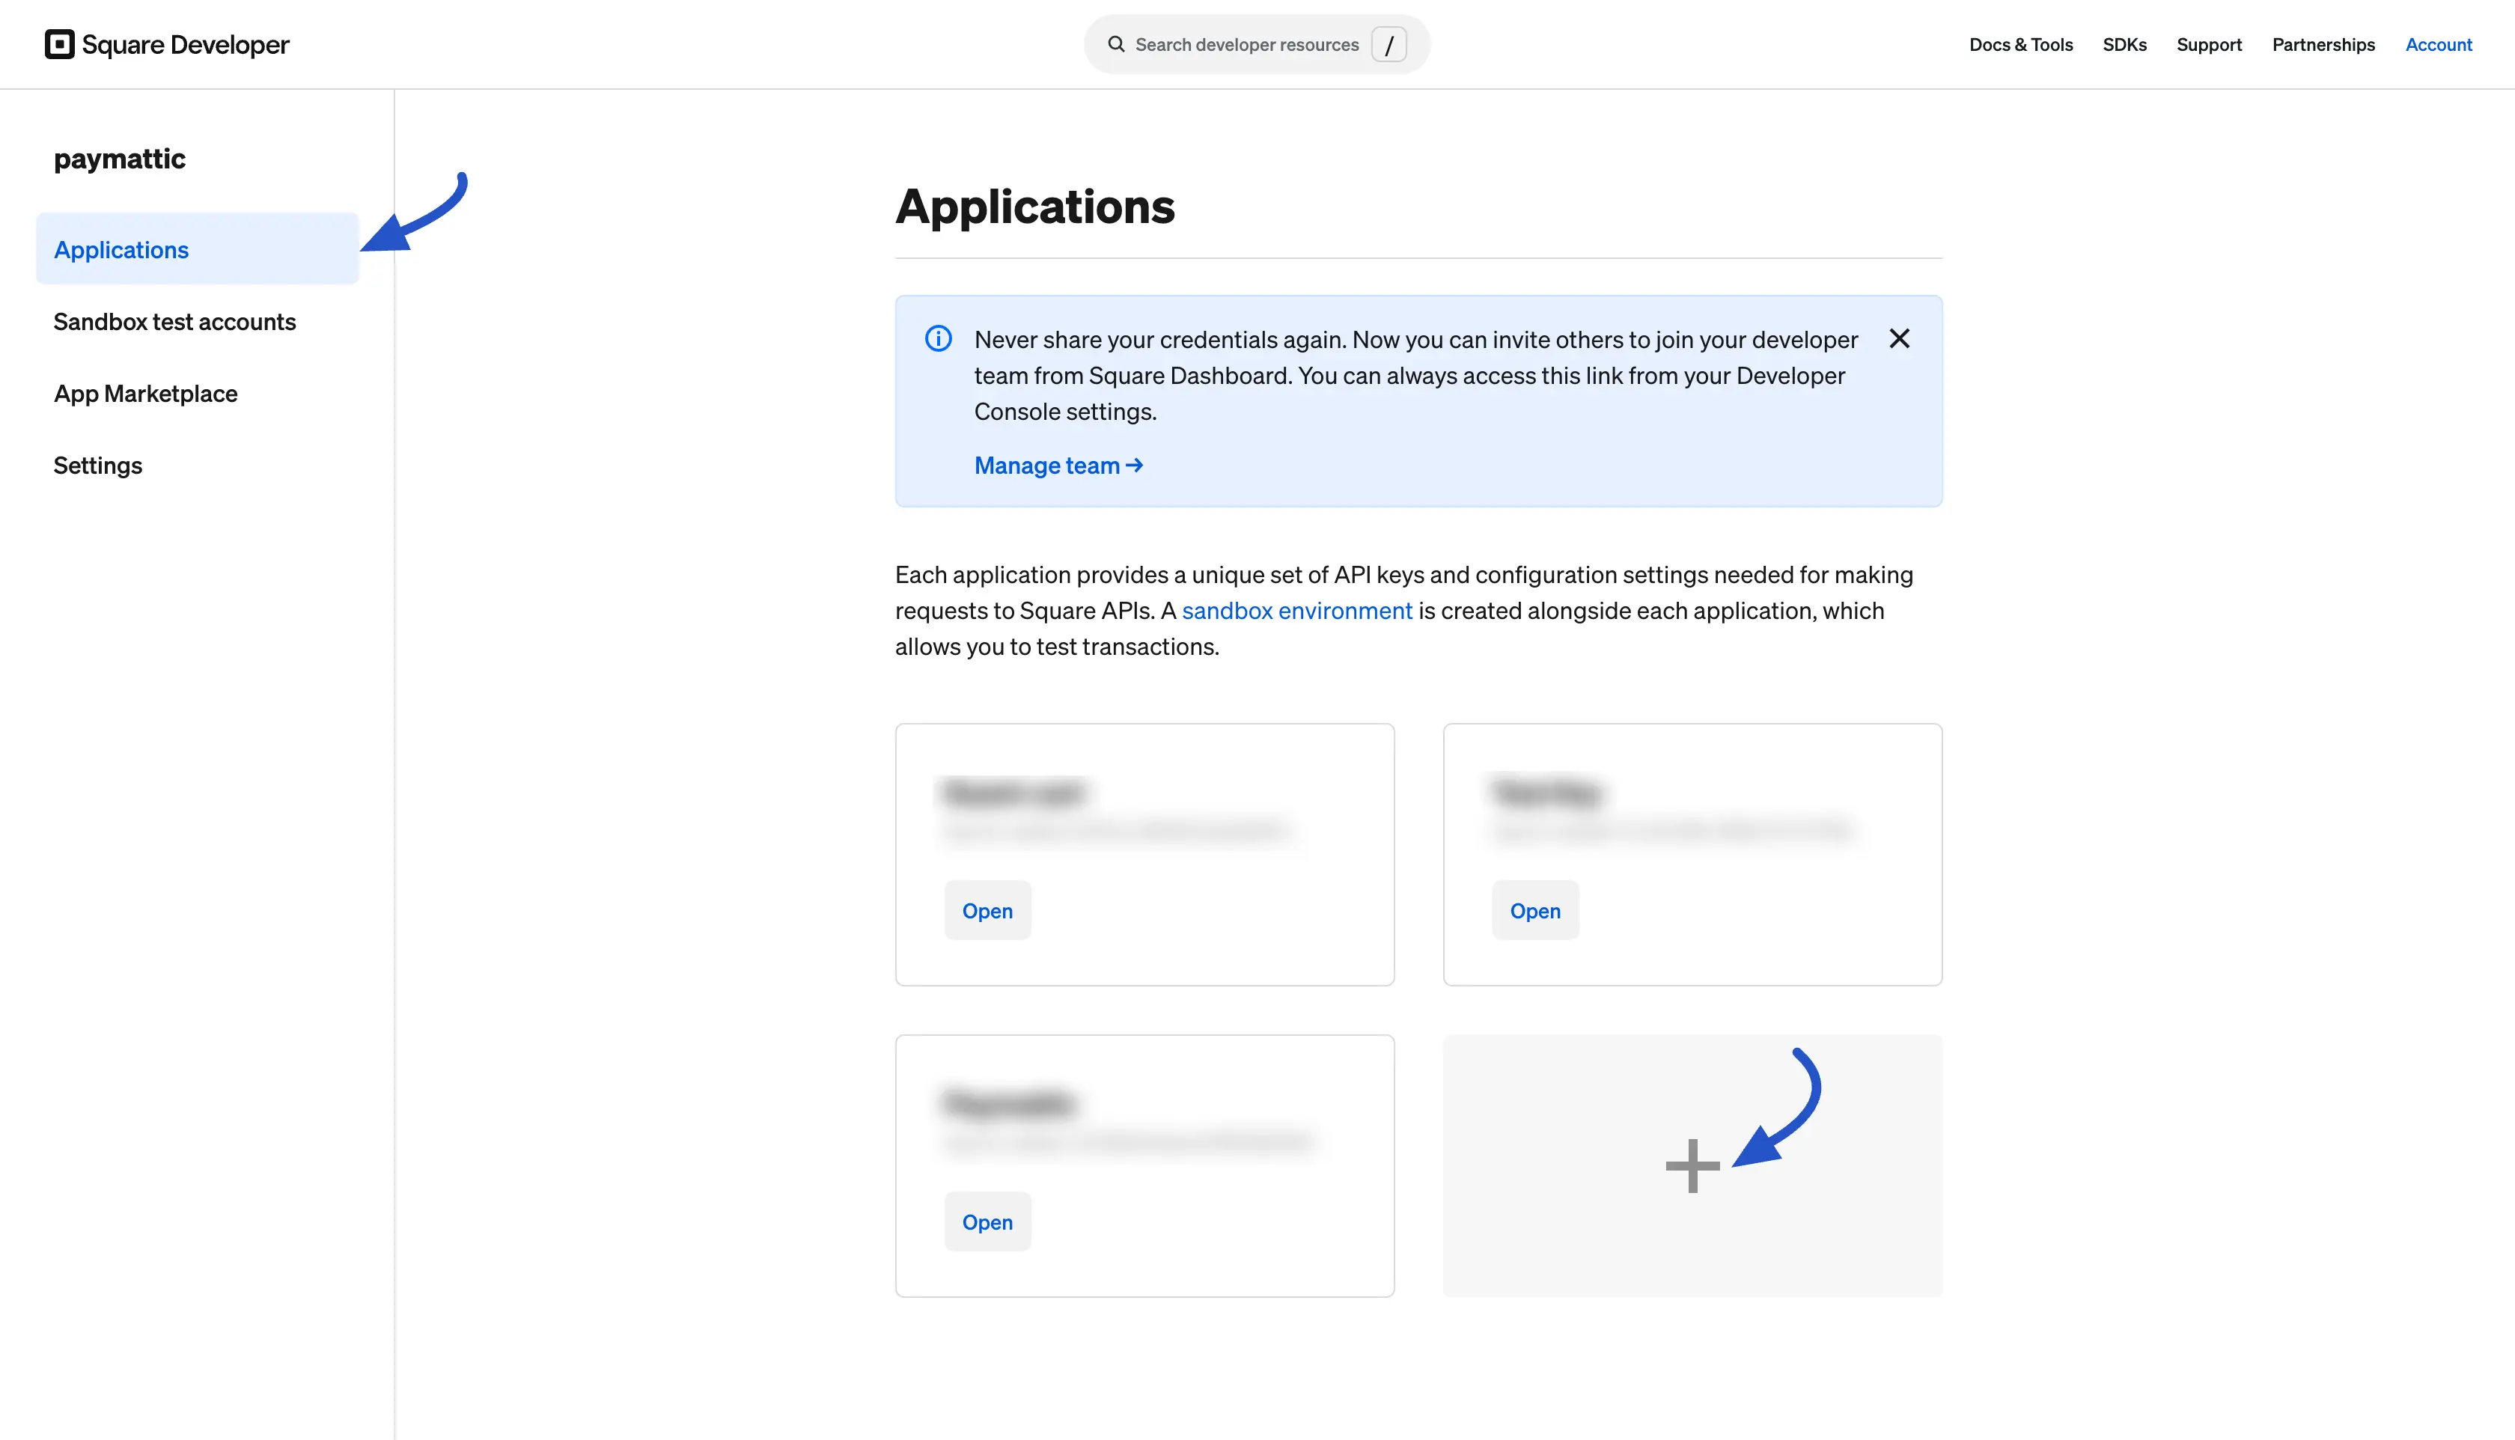
Task: Select Applications in the sidebar
Action: tap(198, 249)
